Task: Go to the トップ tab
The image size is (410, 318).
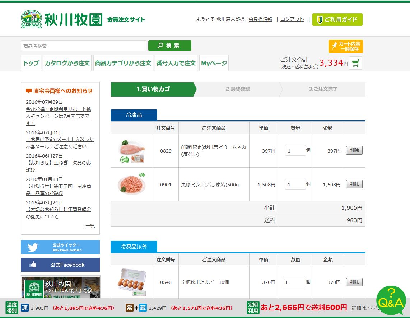Action: 31,63
